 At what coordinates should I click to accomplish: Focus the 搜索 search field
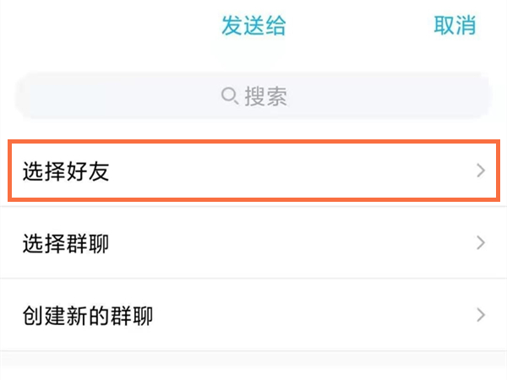tap(253, 97)
